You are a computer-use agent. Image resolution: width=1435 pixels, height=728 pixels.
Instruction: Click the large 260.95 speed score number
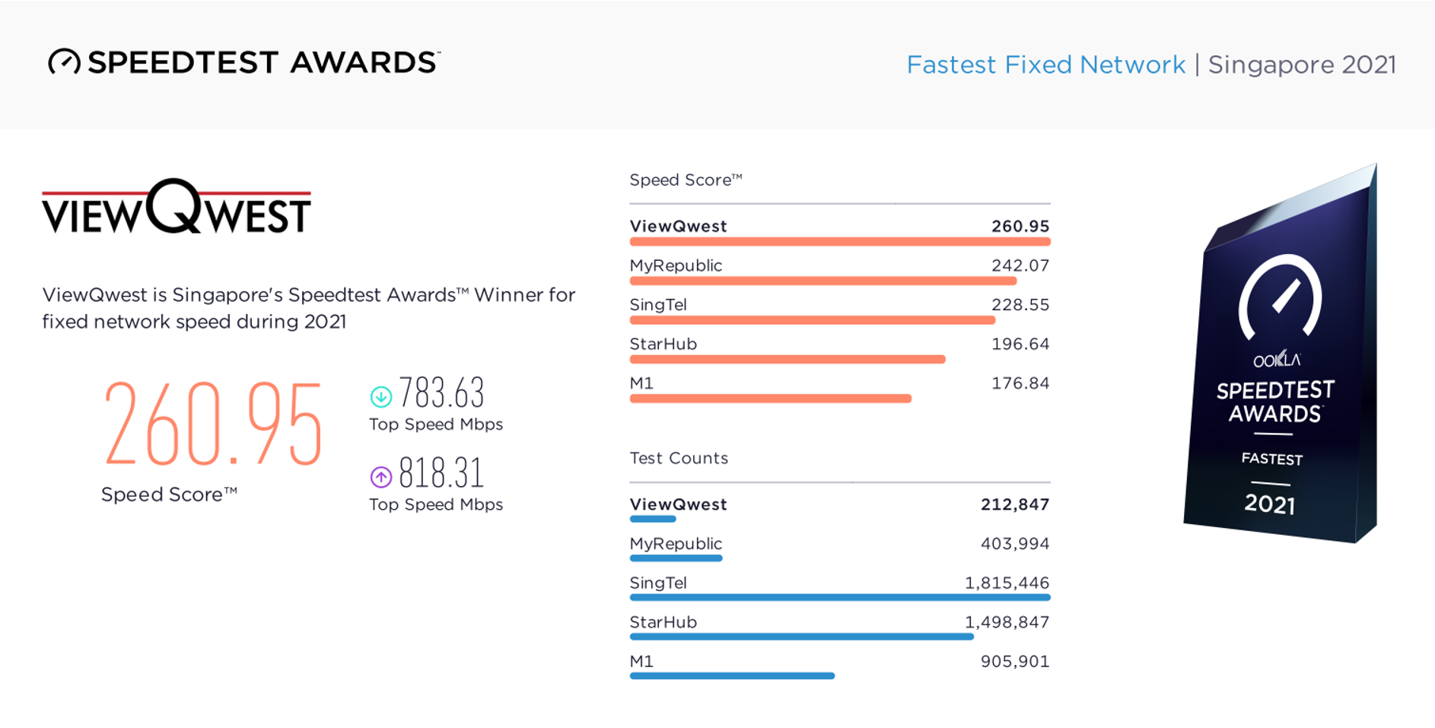pos(213,423)
